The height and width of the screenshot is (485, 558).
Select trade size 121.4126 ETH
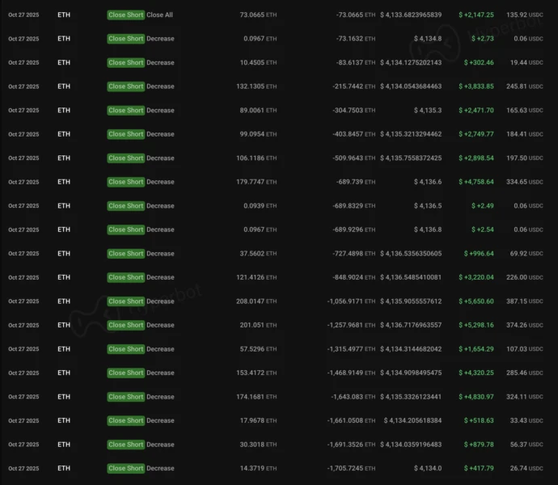click(256, 277)
